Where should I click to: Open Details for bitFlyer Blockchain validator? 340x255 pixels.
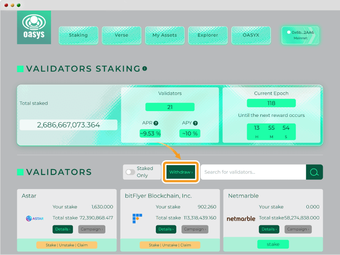[166, 229]
